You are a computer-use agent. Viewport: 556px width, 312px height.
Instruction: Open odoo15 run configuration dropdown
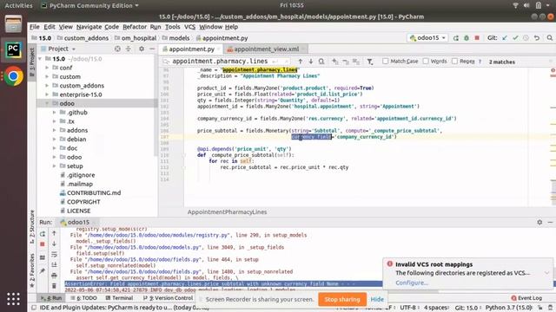[x=427, y=38]
